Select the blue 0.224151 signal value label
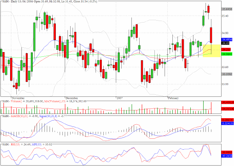Viewport: 234px width, 166px height. pos(228,123)
